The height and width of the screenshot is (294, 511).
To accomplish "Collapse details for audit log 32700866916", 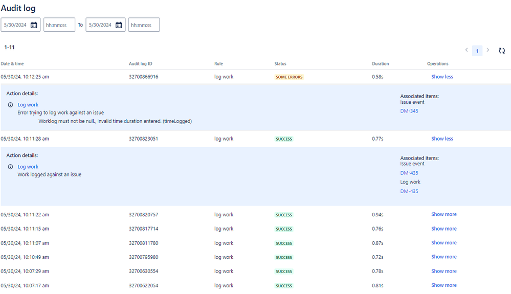I will point(442,77).
